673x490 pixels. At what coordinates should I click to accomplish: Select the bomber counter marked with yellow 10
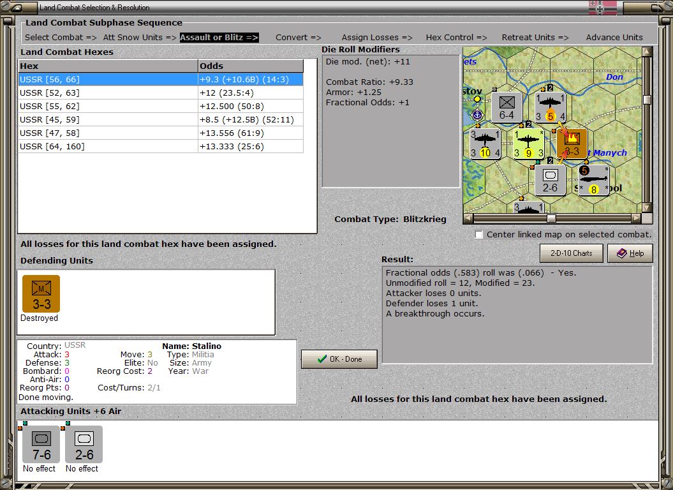pos(485,144)
